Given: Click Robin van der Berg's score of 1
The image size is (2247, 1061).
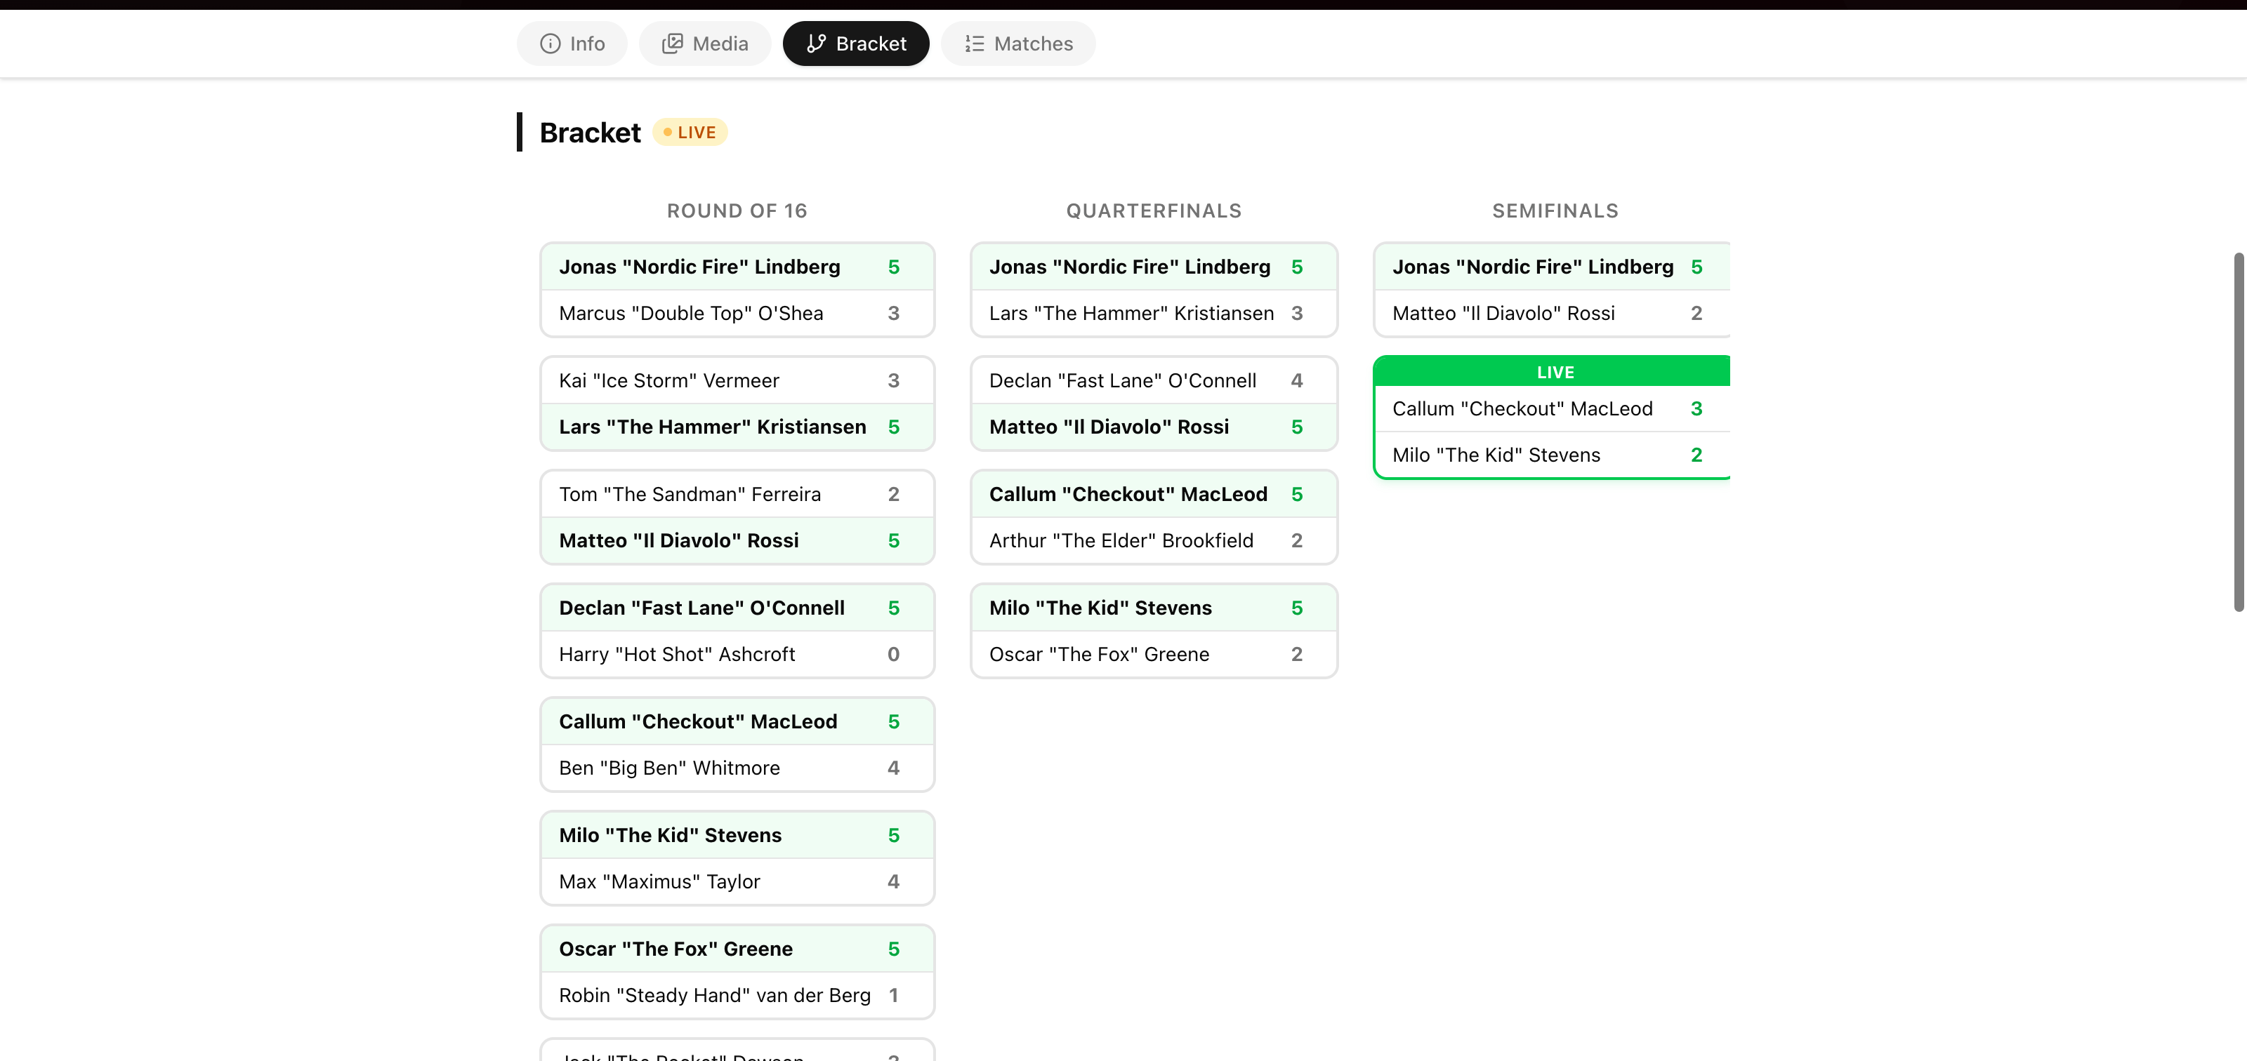Looking at the screenshot, I should point(893,995).
